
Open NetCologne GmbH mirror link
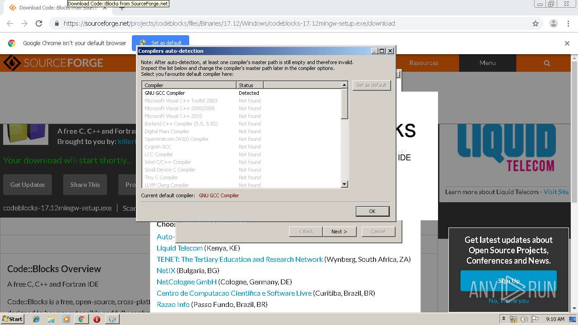[186, 282]
